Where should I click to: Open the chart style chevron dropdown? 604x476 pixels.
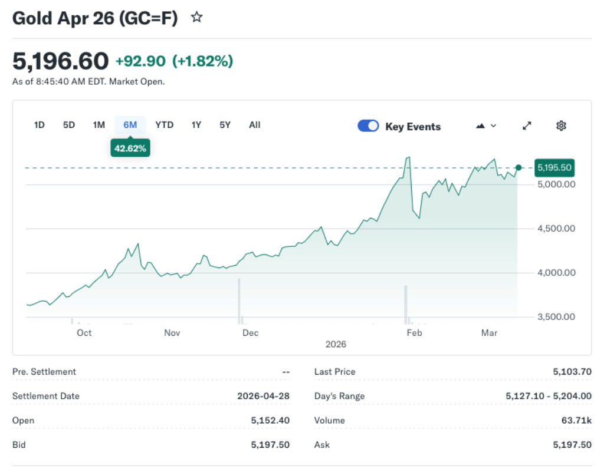tap(493, 125)
